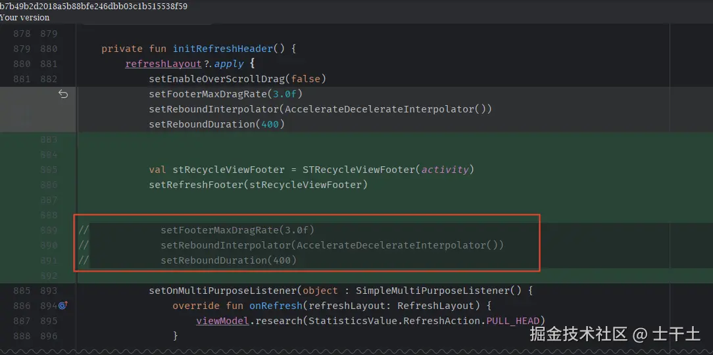Click the initRefreshHeader function name
The height and width of the screenshot is (355, 713).
pos(222,48)
